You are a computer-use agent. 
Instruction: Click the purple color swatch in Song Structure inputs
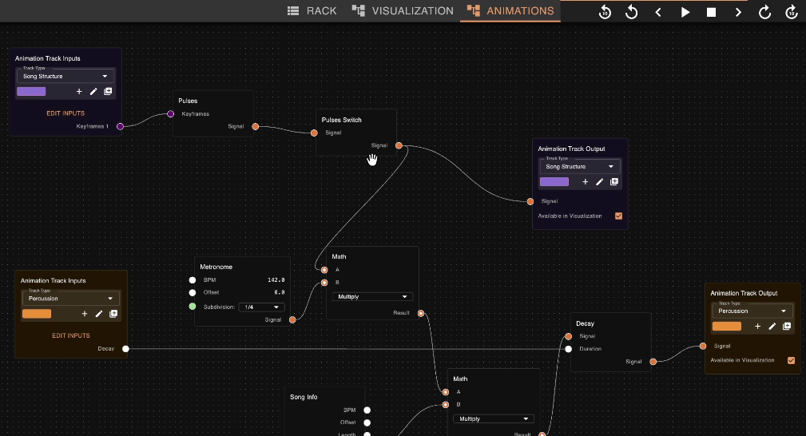[32, 92]
